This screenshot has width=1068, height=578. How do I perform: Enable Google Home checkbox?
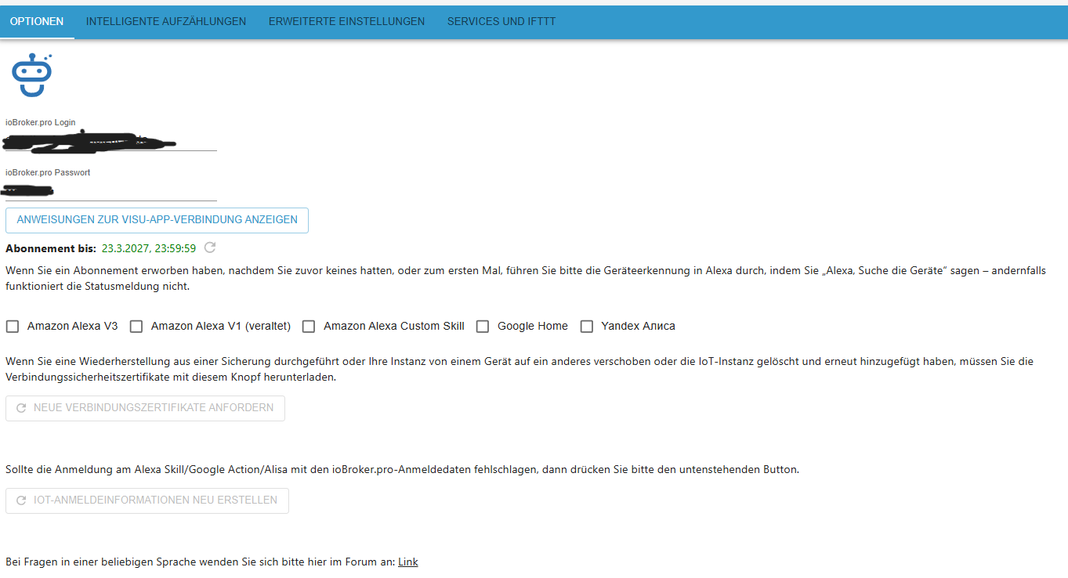pos(483,327)
